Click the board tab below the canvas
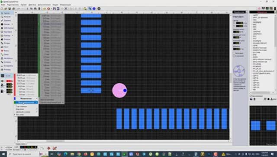 21,144
